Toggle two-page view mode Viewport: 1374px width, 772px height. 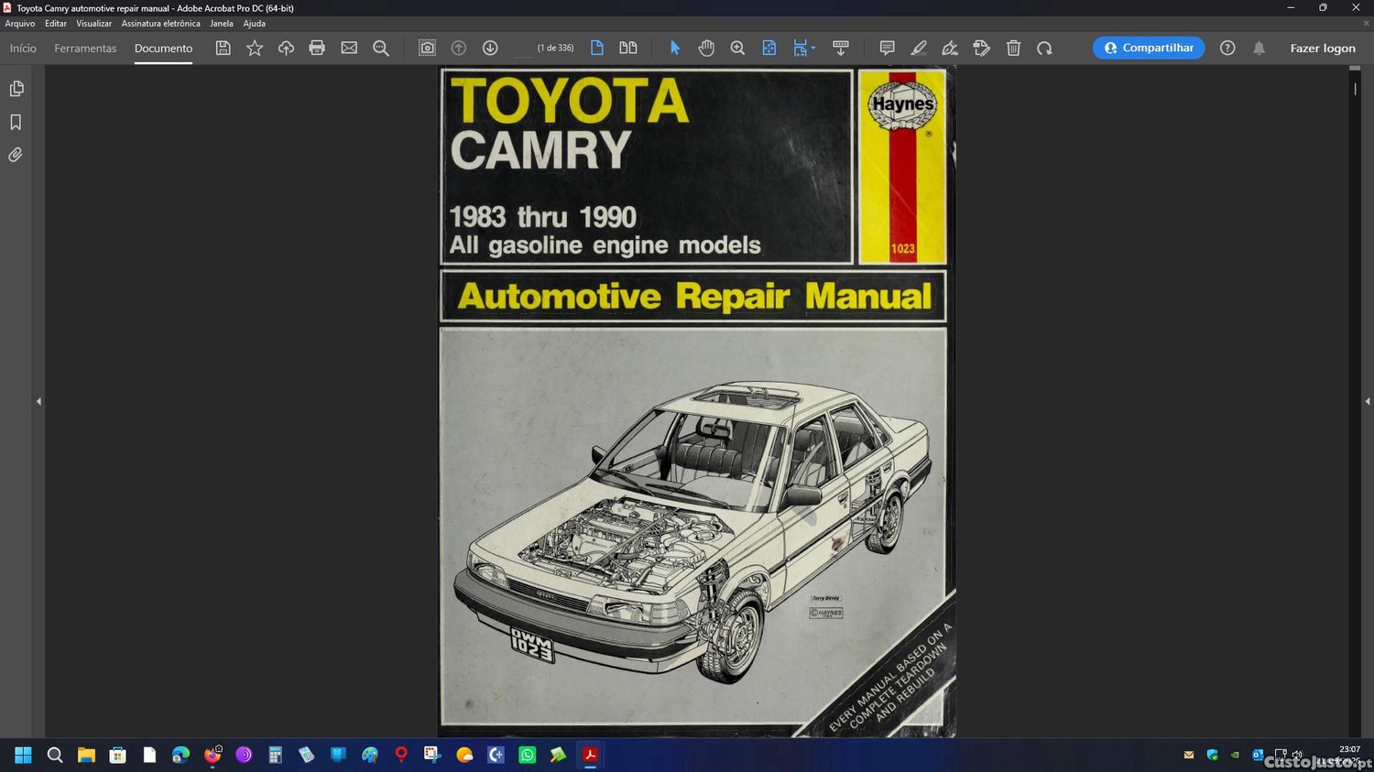(x=628, y=48)
